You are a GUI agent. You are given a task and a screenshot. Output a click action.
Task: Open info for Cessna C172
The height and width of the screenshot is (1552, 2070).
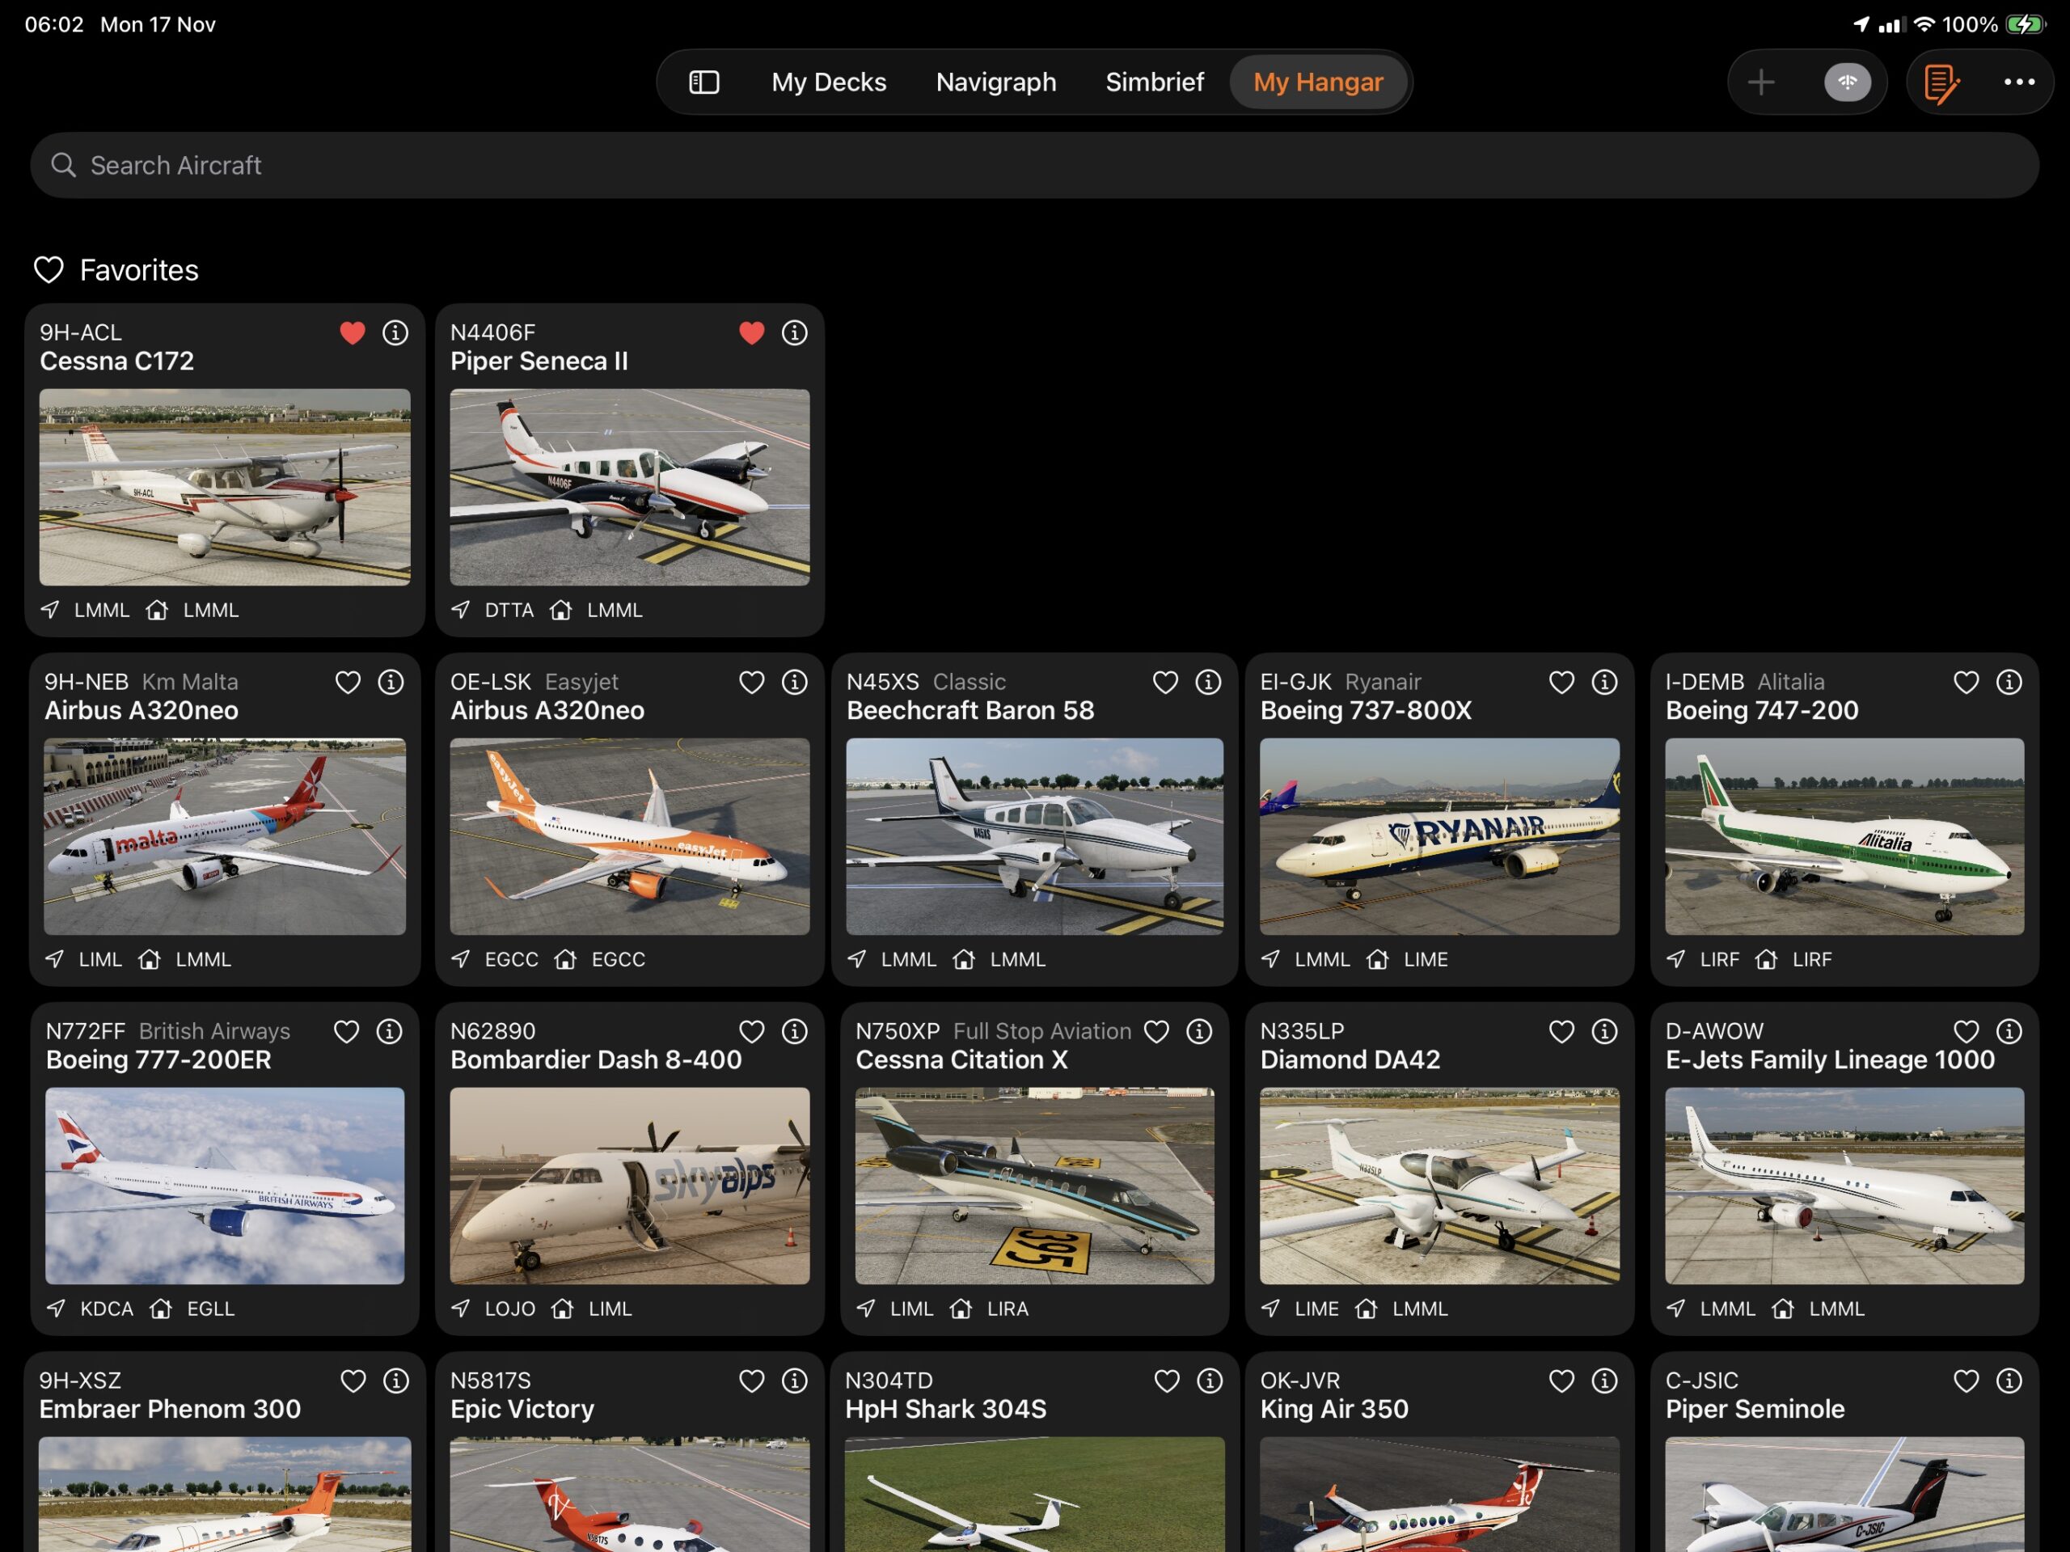point(395,332)
